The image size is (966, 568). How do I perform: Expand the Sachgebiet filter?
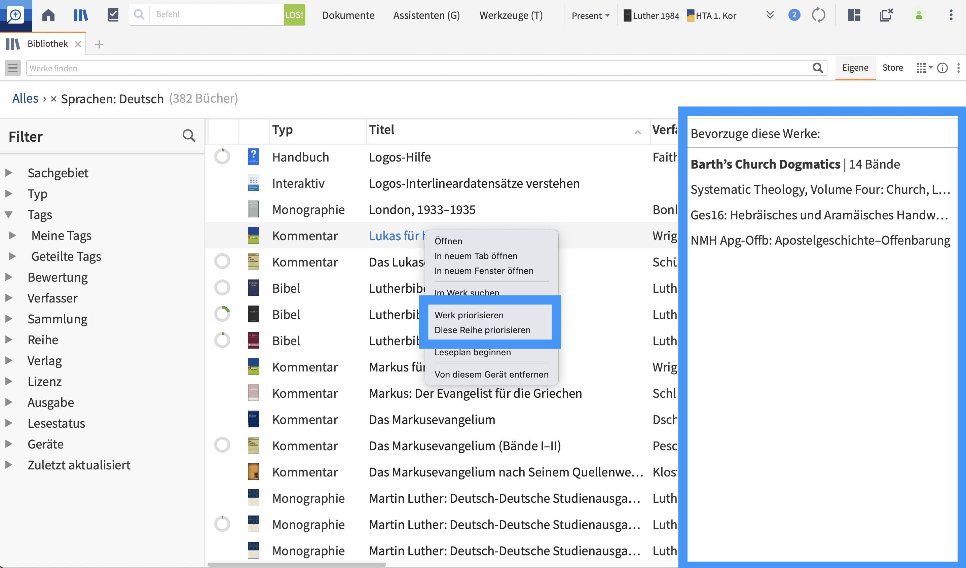coord(9,173)
